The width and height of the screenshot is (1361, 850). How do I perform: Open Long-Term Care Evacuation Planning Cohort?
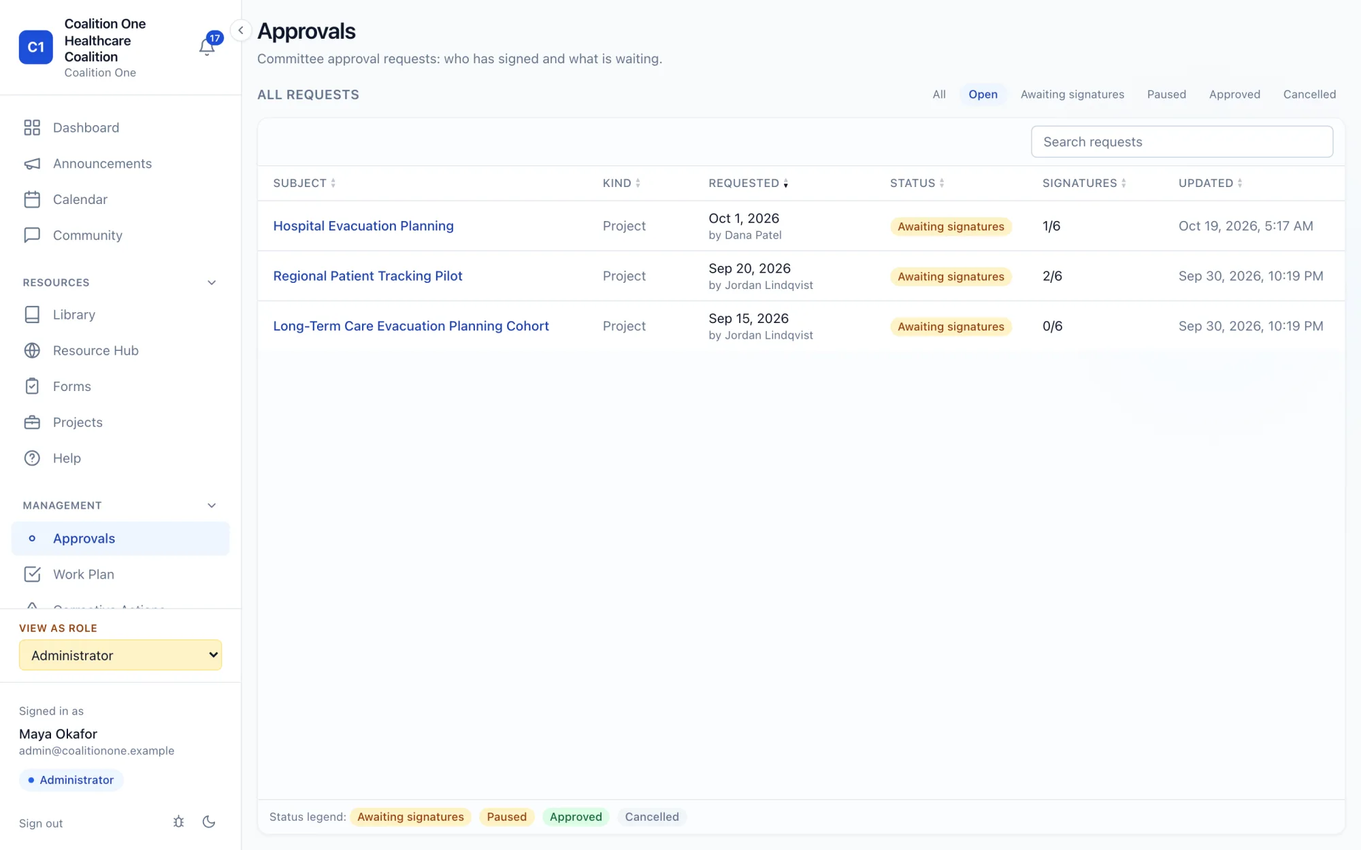(411, 326)
